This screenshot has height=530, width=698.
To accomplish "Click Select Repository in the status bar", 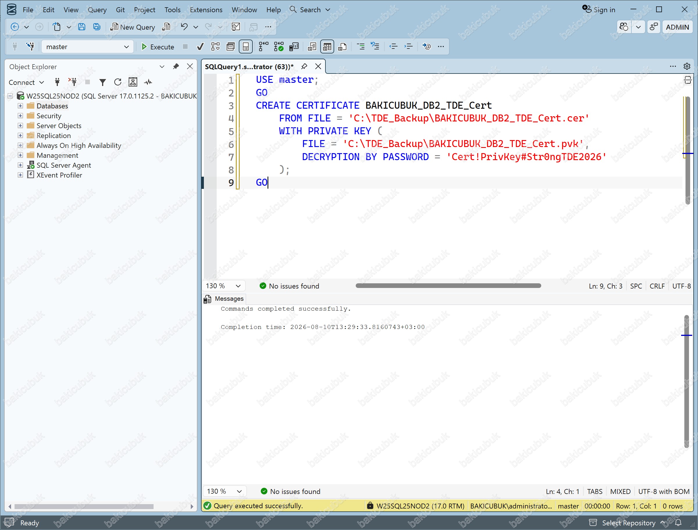I will (x=626, y=523).
